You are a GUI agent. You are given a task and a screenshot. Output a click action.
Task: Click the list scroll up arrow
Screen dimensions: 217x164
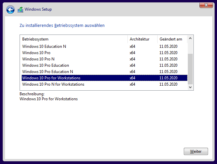click(190, 39)
